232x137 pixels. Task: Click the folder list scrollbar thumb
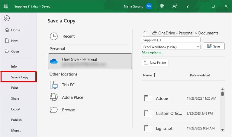tap(222, 94)
